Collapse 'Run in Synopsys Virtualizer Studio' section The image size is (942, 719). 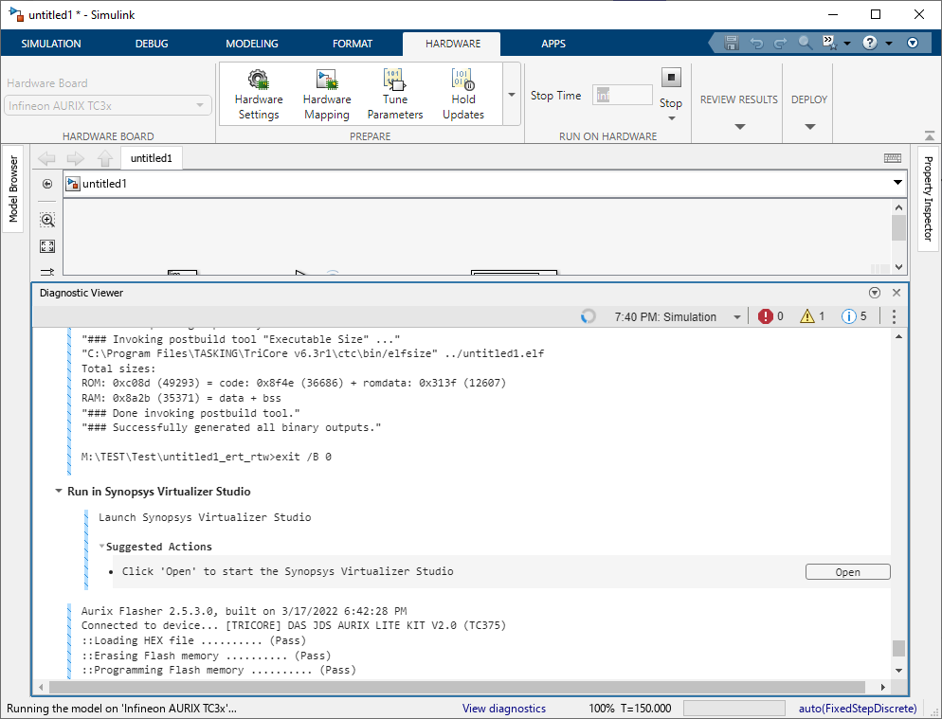coord(59,492)
